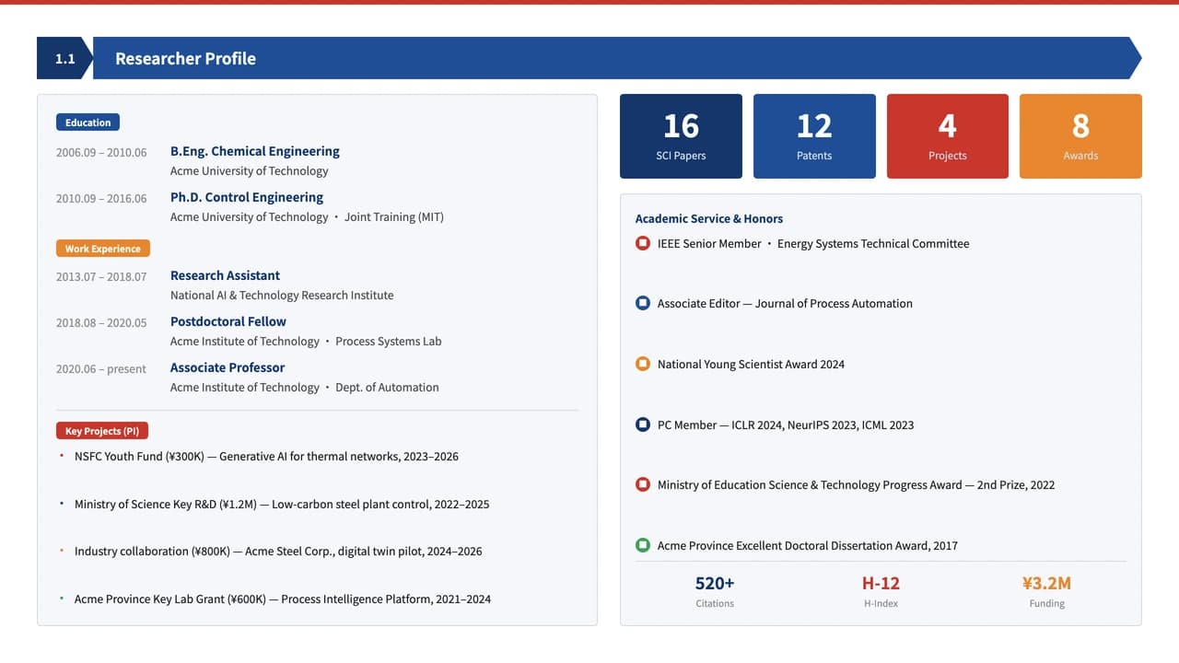Select the red marker for Ministry of Education award

click(643, 484)
